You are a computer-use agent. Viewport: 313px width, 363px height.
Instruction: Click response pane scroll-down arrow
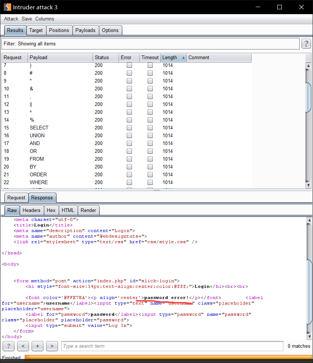309,336
